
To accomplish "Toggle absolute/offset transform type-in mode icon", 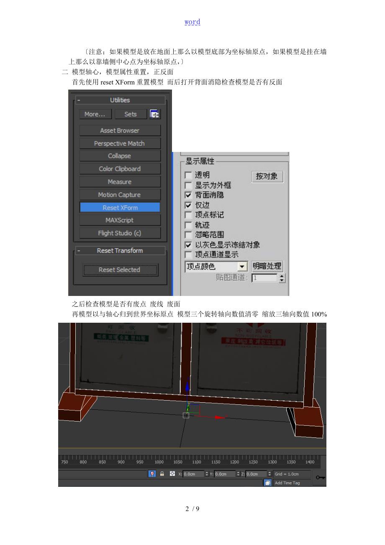I will click(x=172, y=474).
